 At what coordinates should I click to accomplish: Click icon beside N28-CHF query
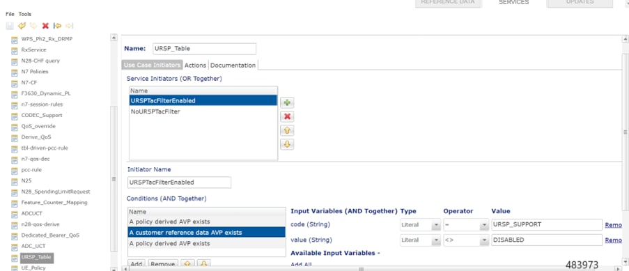pos(15,61)
